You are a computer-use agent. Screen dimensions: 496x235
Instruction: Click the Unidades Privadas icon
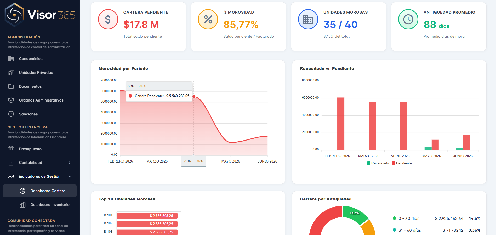[11, 72]
